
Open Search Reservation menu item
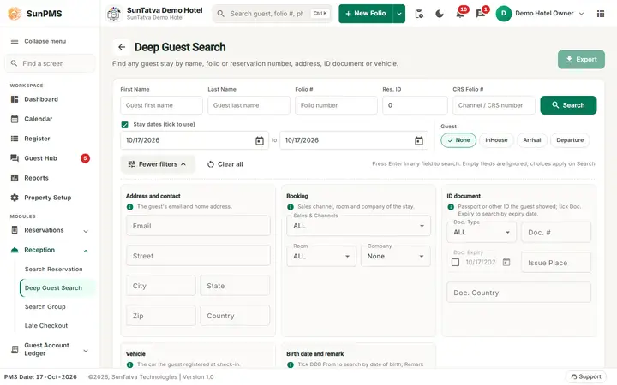pos(53,269)
